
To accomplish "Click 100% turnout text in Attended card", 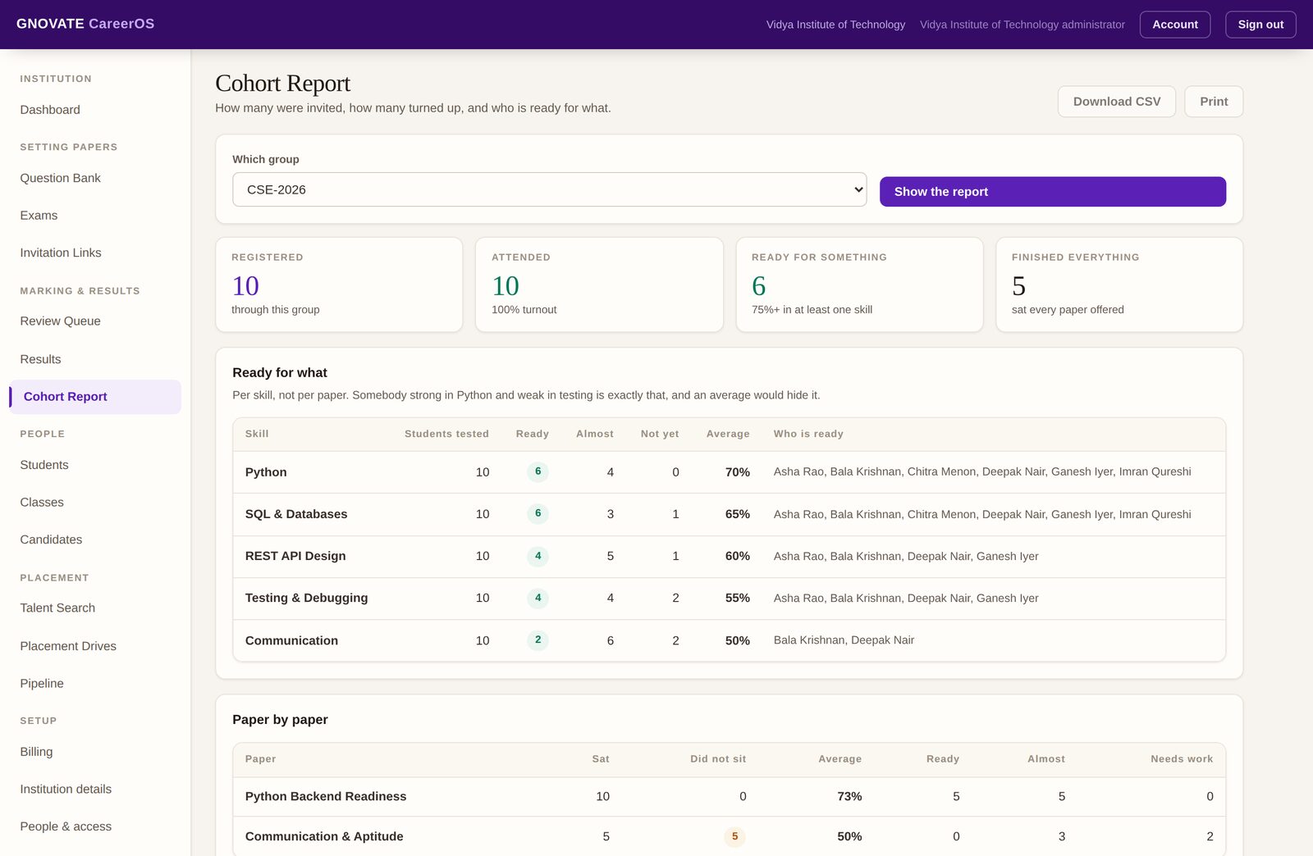I will [524, 310].
